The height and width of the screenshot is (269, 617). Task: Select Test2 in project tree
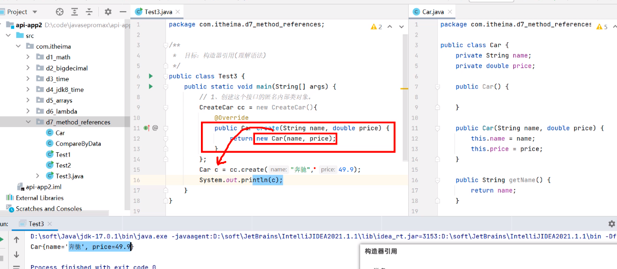pos(63,165)
